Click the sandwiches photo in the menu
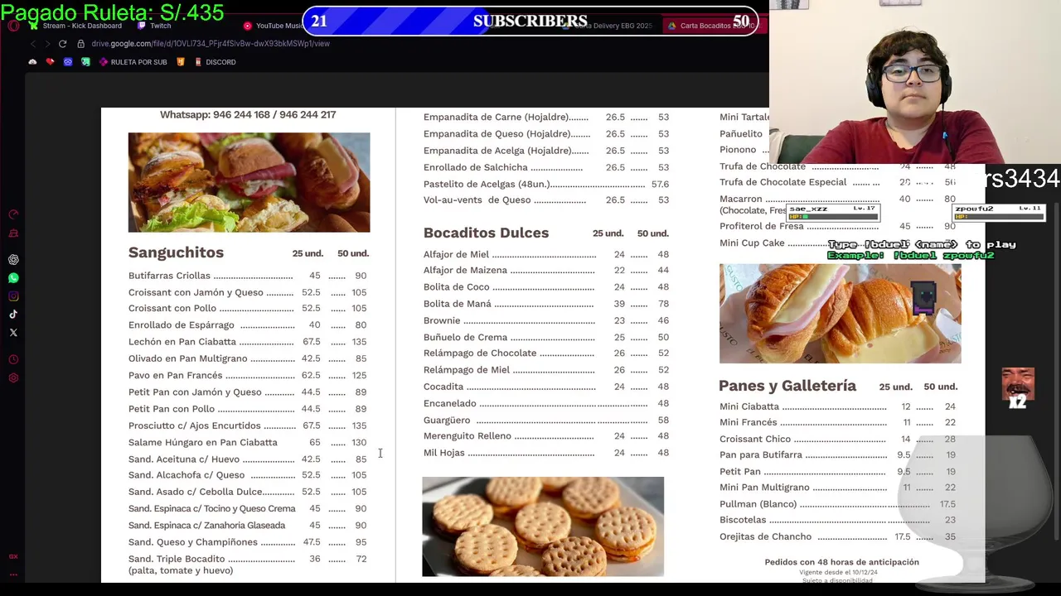 [249, 182]
